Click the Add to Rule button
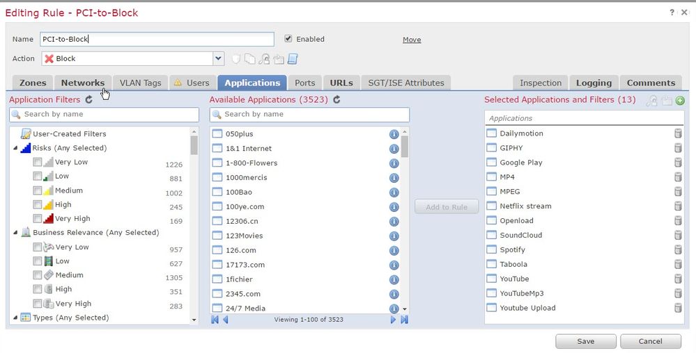The height and width of the screenshot is (353, 696). point(447,207)
